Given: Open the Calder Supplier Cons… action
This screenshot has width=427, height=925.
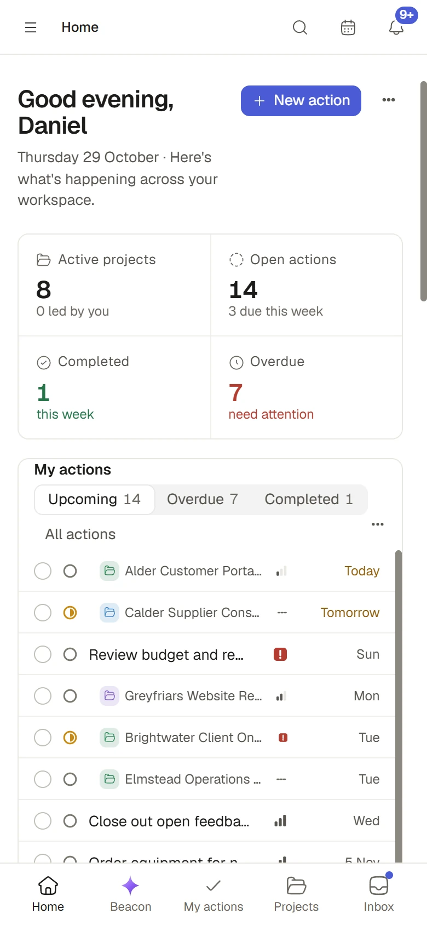Looking at the screenshot, I should click(192, 613).
